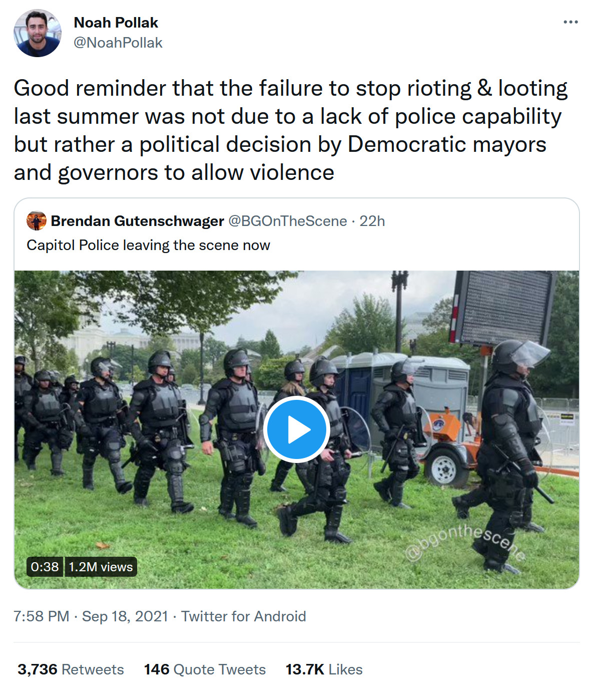Click the Twitter for Android source link

244,616
